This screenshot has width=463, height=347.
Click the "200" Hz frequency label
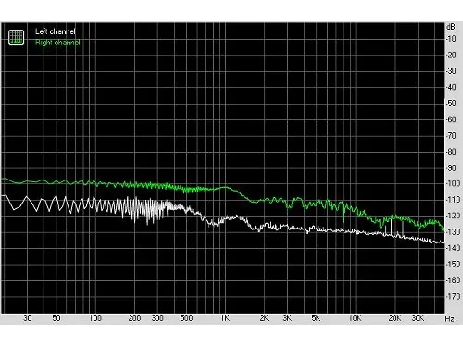[134, 318]
